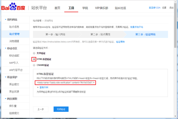Click the 批量添加子站 link

(136, 27)
